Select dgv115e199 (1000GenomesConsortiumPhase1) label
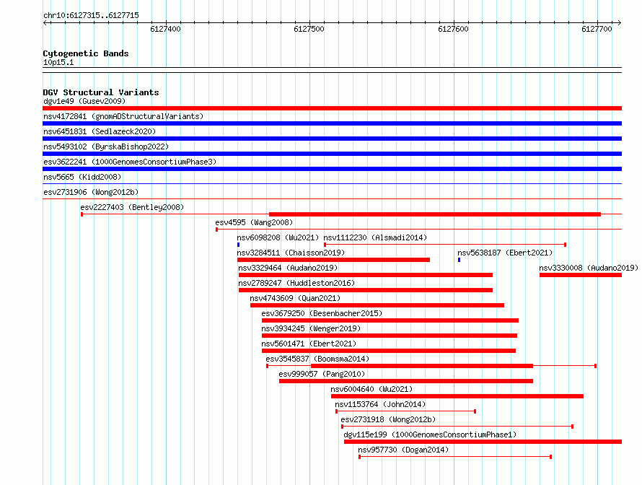 [430, 434]
